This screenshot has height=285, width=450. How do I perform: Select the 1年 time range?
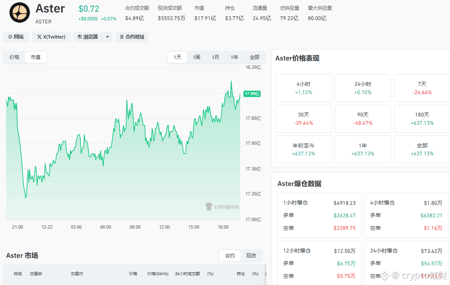pyautogui.click(x=234, y=57)
